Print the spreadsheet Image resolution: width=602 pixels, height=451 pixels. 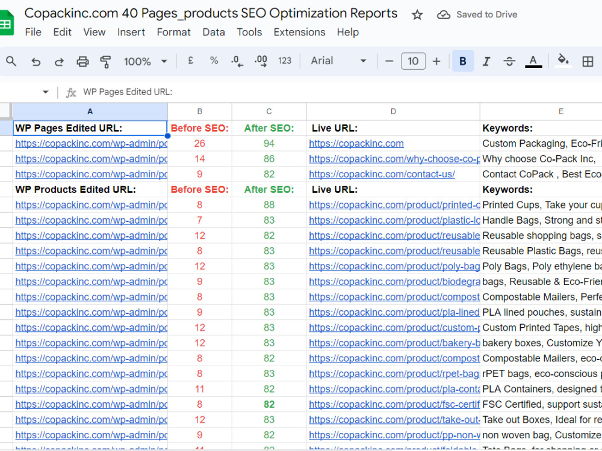[x=82, y=61]
